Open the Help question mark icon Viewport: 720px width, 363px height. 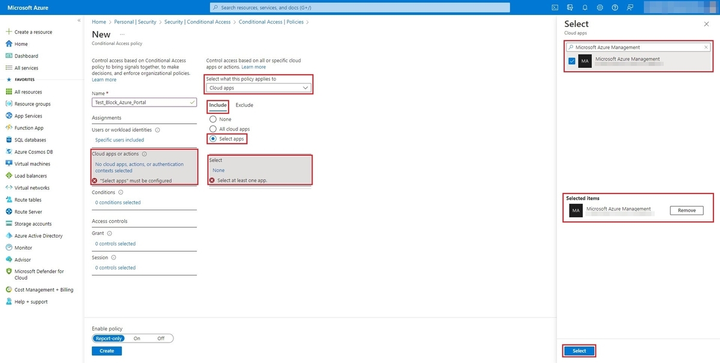(615, 8)
